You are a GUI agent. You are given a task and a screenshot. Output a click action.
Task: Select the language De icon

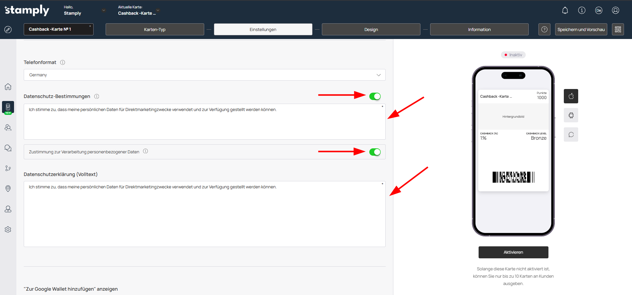tap(598, 10)
